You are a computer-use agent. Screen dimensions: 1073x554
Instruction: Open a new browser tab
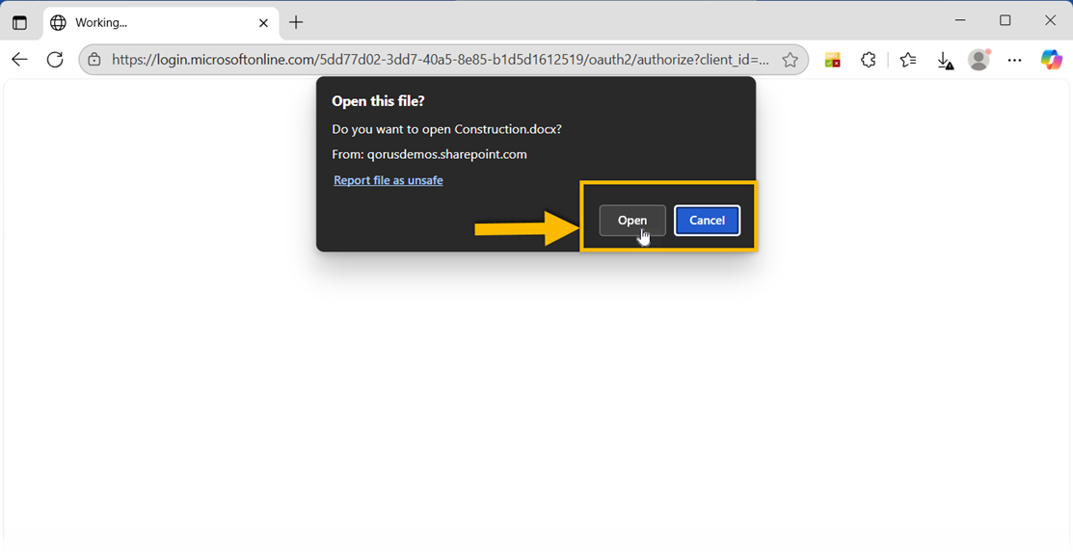(x=296, y=22)
